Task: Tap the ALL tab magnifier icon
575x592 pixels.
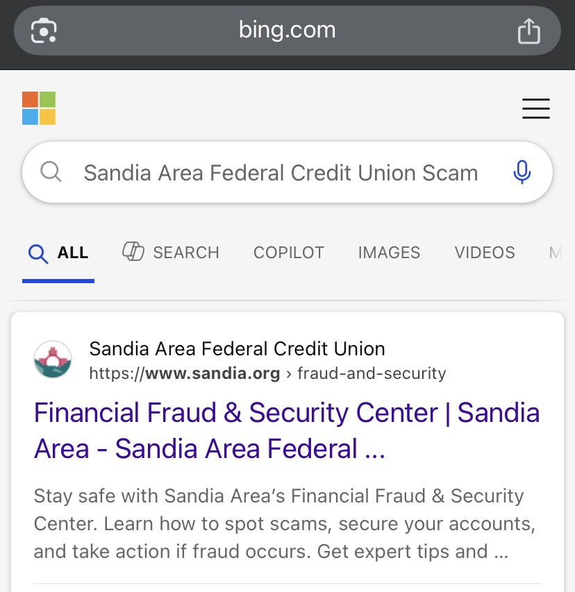Action: [x=38, y=254]
